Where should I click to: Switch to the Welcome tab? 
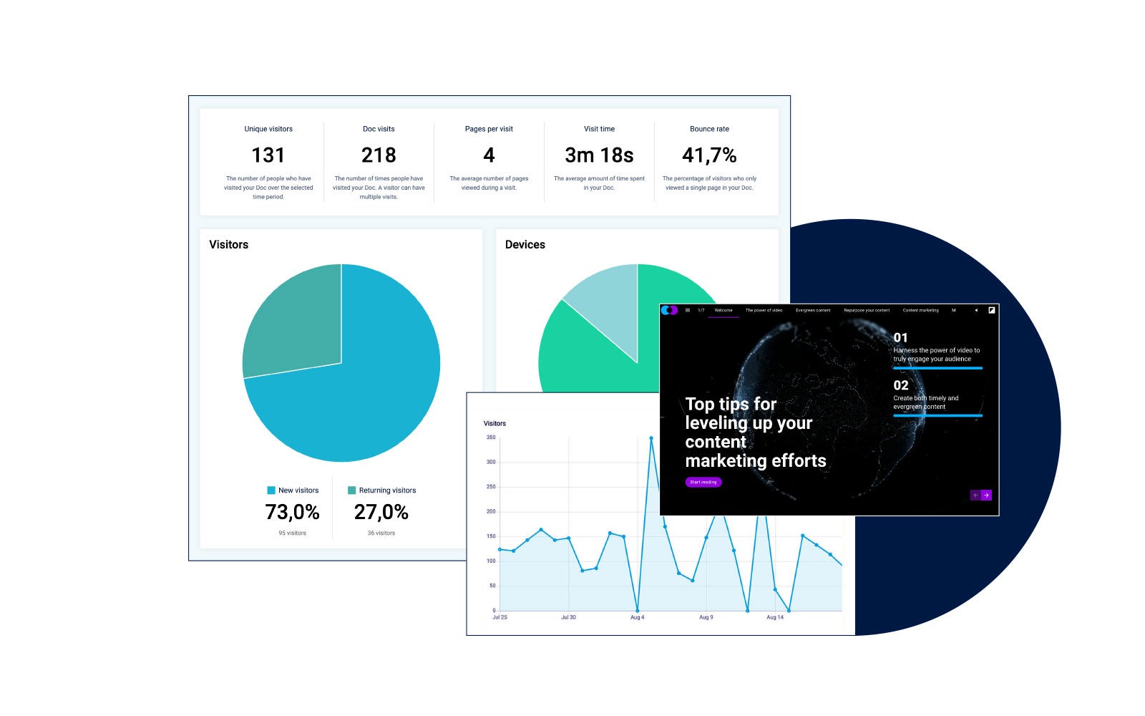coord(723,310)
